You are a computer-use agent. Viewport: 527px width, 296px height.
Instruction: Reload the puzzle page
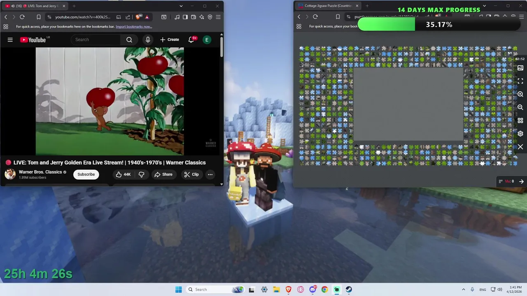(x=315, y=17)
